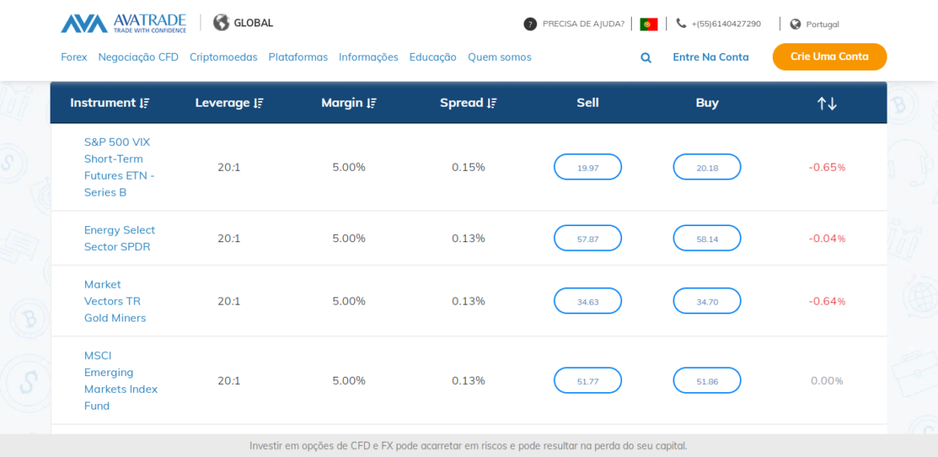Open the Plataformas menu
The width and height of the screenshot is (938, 457).
(298, 58)
